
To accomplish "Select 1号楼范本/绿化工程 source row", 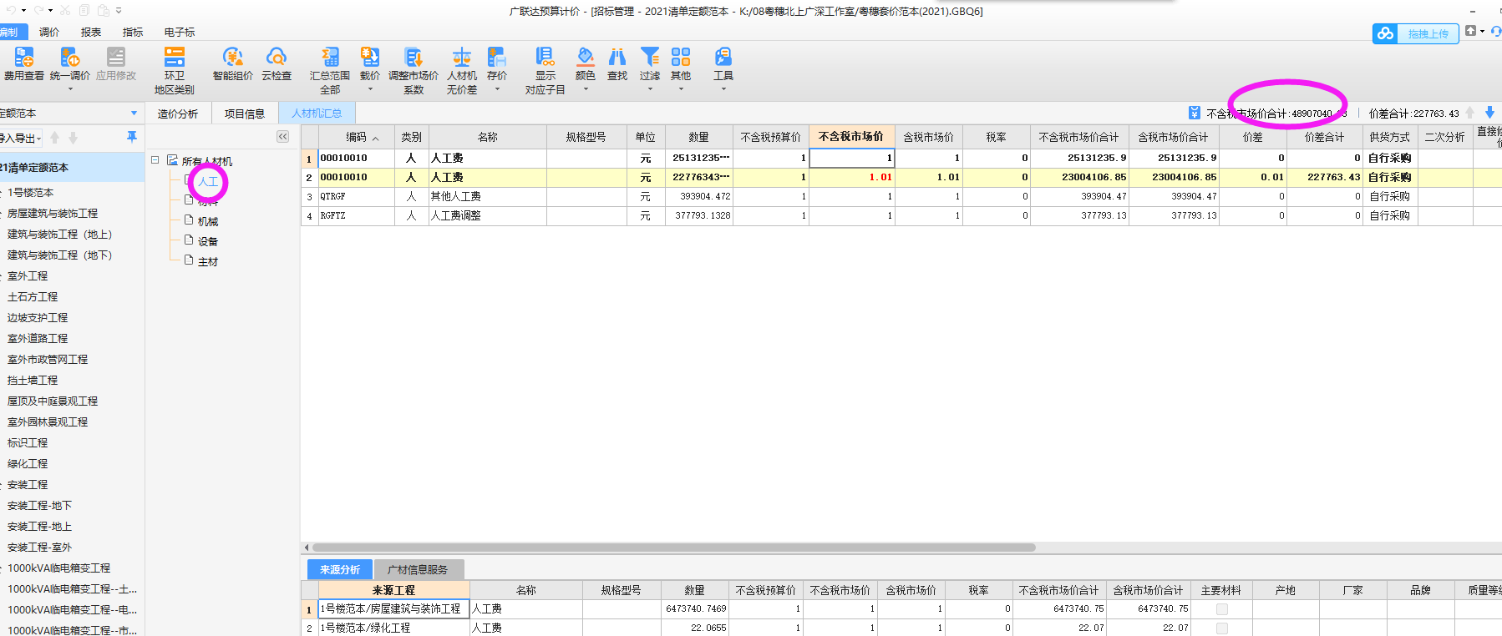I will click(x=393, y=628).
